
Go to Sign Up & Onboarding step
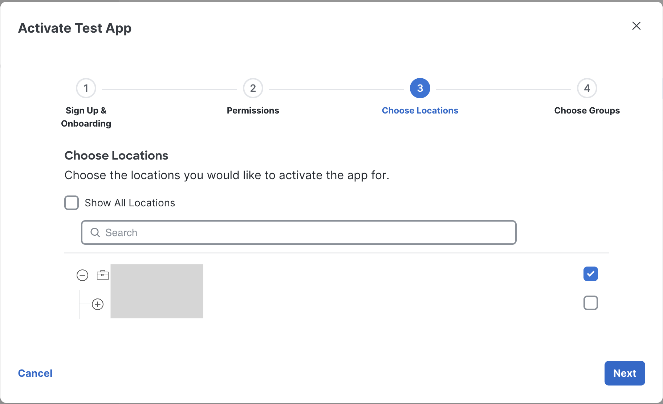pyautogui.click(x=86, y=117)
